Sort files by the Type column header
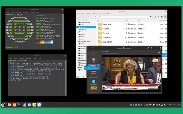 coord(148,20)
